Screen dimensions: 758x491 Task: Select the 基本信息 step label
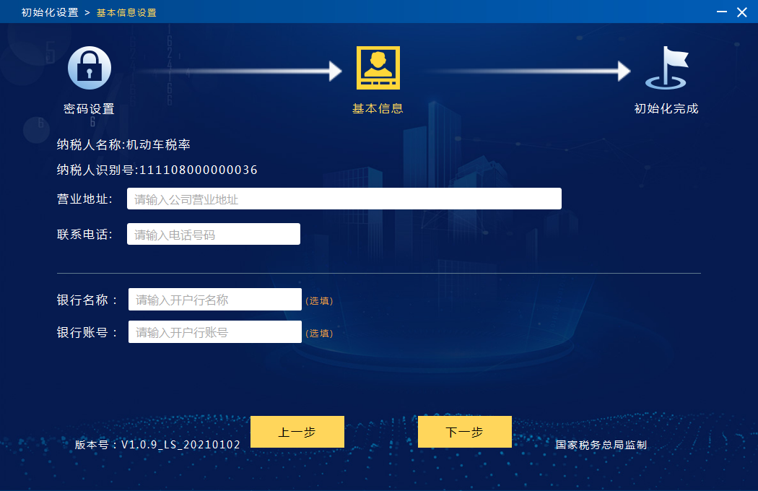378,109
